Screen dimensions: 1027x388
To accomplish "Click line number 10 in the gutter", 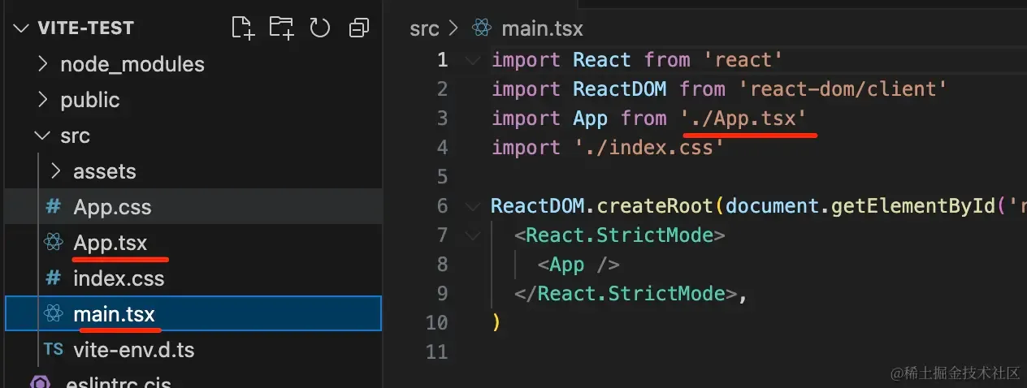I will (x=437, y=323).
